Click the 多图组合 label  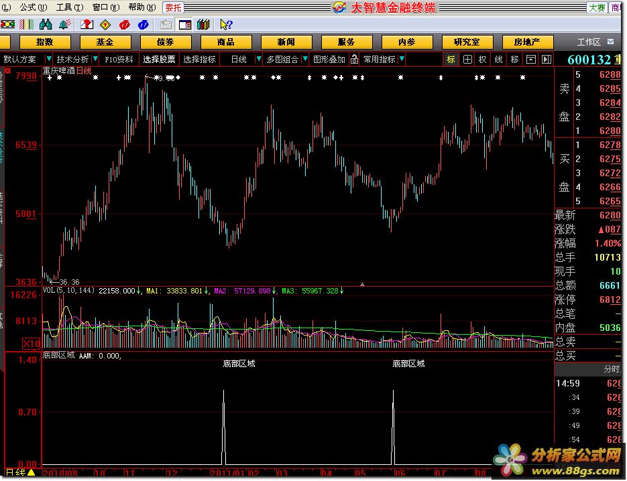(283, 60)
